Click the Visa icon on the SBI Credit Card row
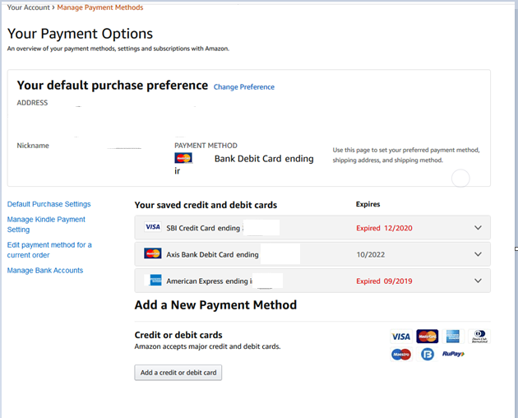 point(152,227)
